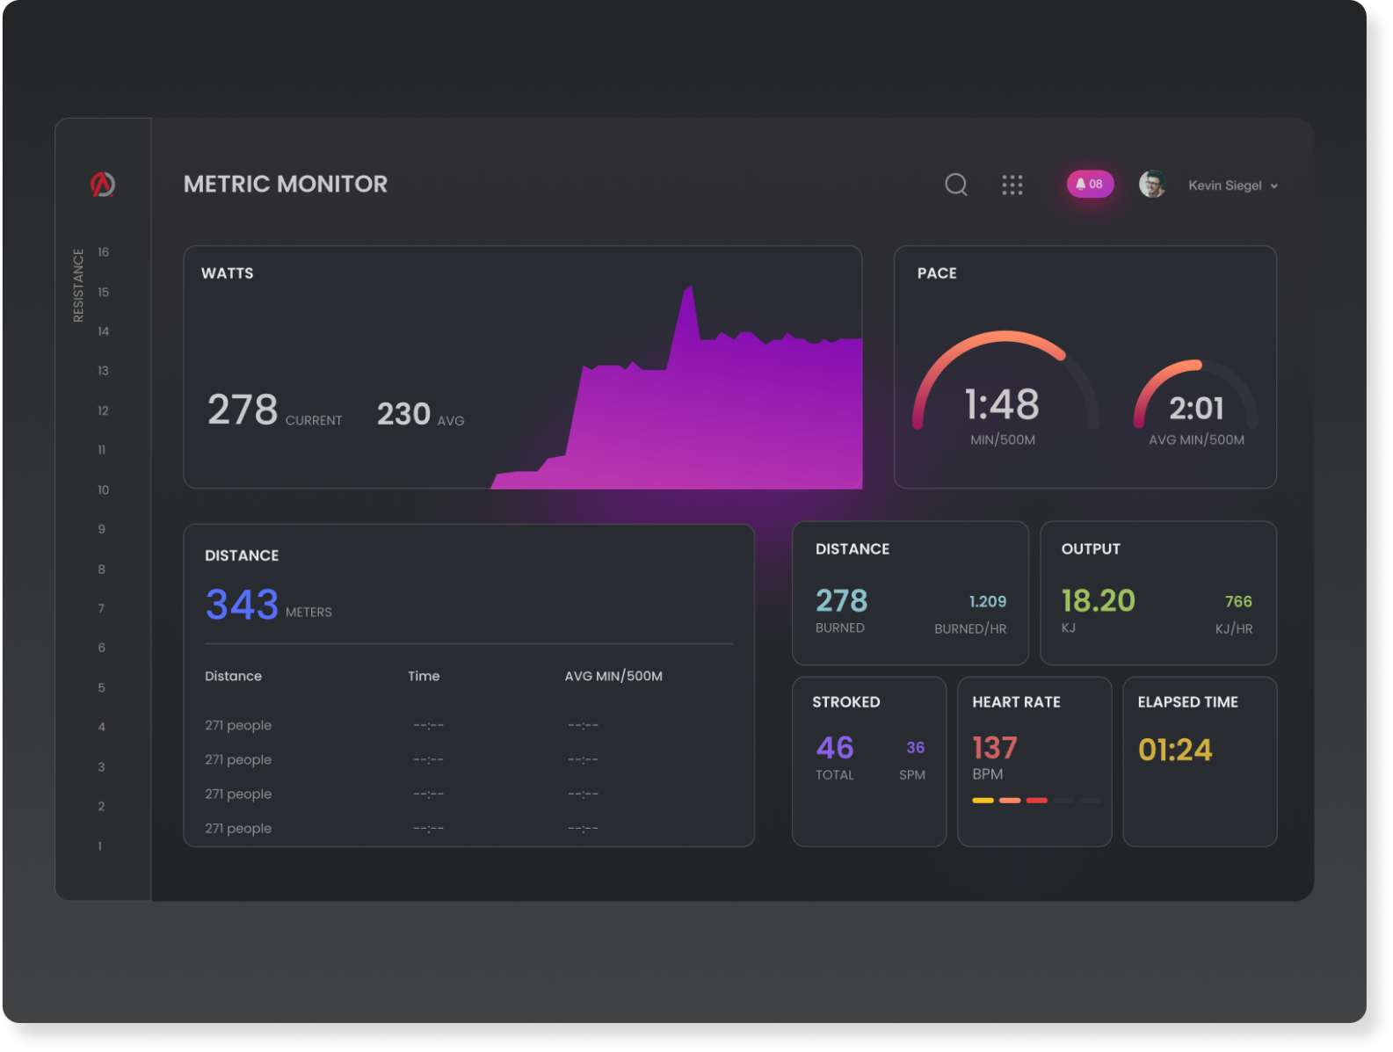
Task: Select resistance level 6
Action: [102, 648]
